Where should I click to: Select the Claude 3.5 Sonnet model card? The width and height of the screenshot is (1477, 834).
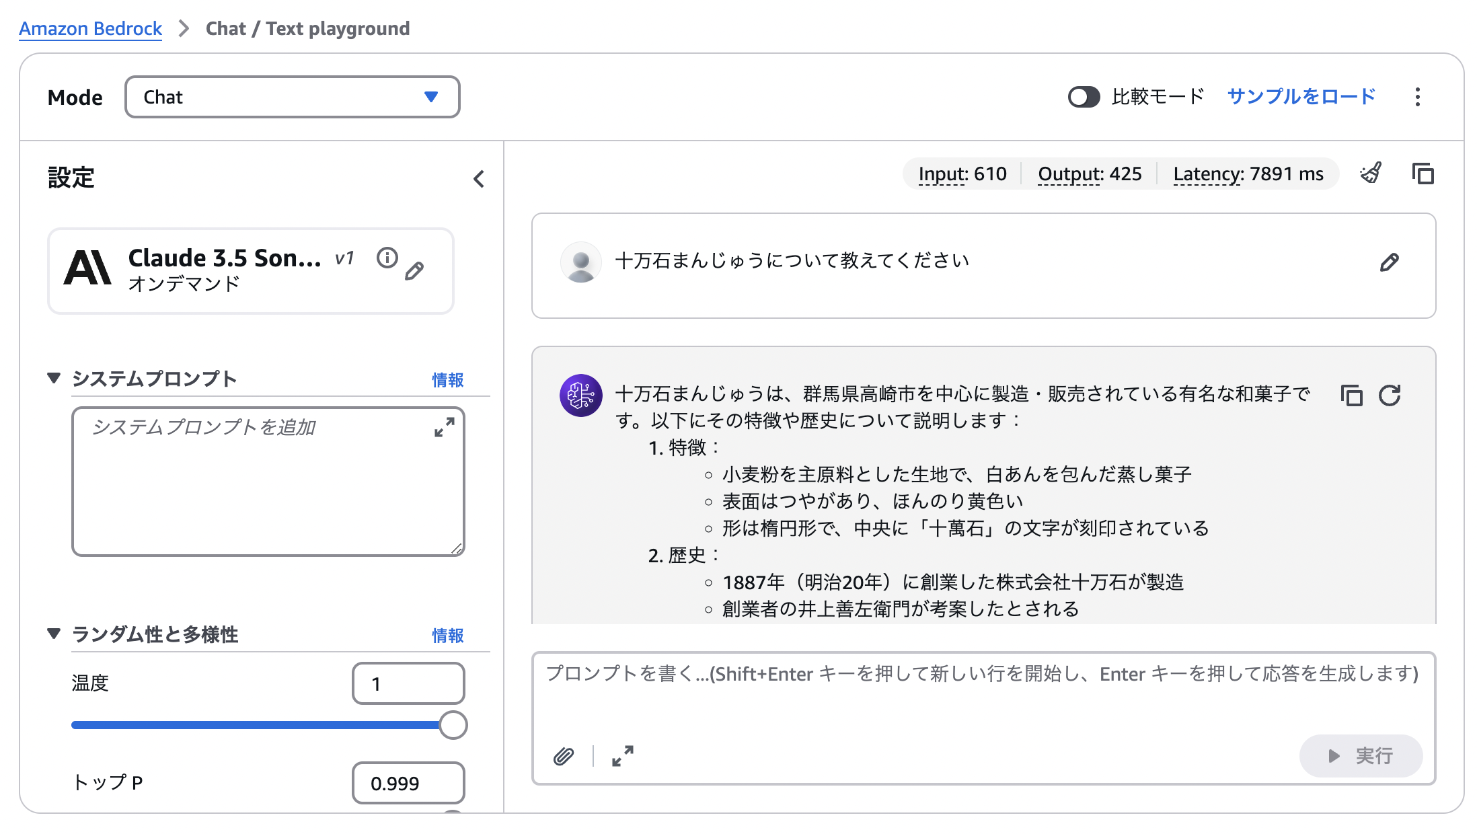click(251, 271)
